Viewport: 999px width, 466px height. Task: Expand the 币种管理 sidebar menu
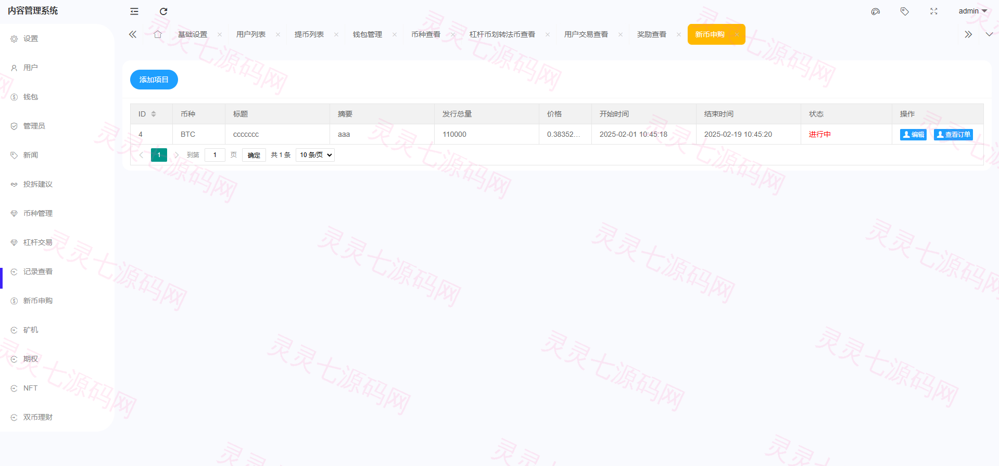38,213
